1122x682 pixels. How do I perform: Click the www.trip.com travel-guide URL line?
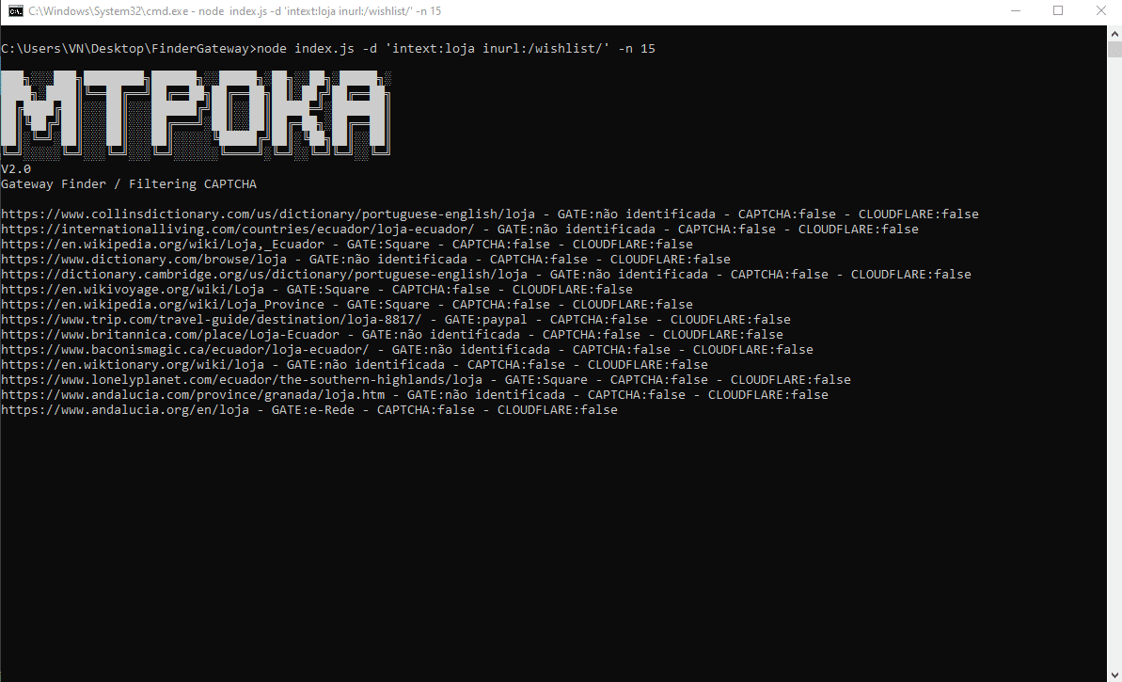[x=396, y=319]
